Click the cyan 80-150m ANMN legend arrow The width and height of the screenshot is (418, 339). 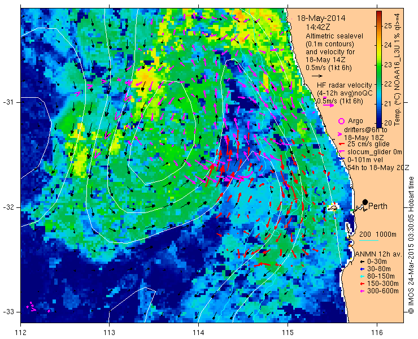(x=362, y=276)
